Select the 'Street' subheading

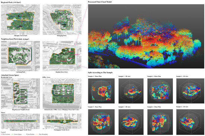pyautogui.click(x=3, y=112)
